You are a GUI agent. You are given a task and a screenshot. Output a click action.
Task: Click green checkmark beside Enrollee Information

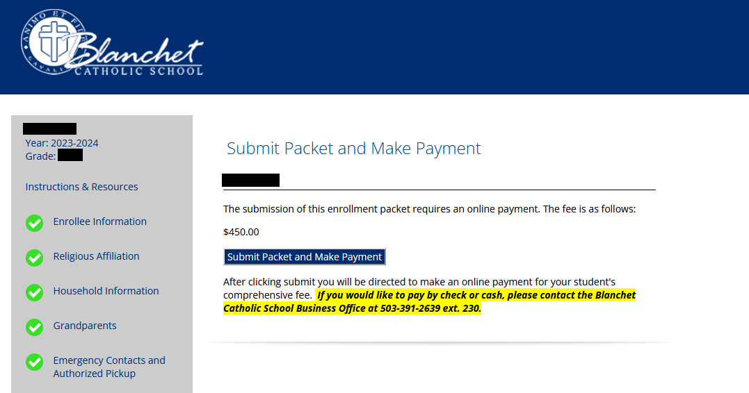coord(34,223)
